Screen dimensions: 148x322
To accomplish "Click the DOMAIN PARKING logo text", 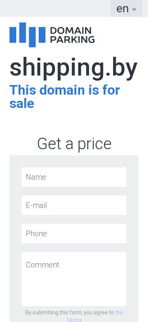I will tap(72, 35).
